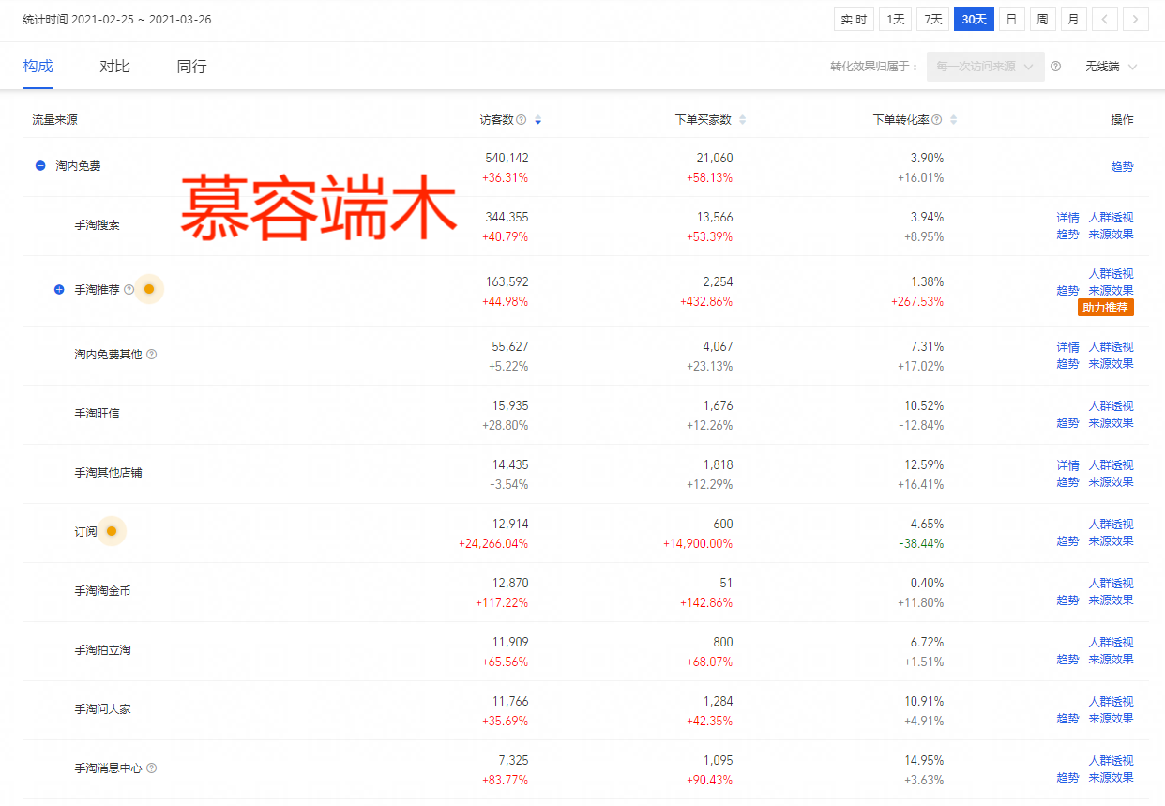This screenshot has height=806, width=1165.
Task: Open help icon next to 手淘推荐
Action: (x=129, y=290)
